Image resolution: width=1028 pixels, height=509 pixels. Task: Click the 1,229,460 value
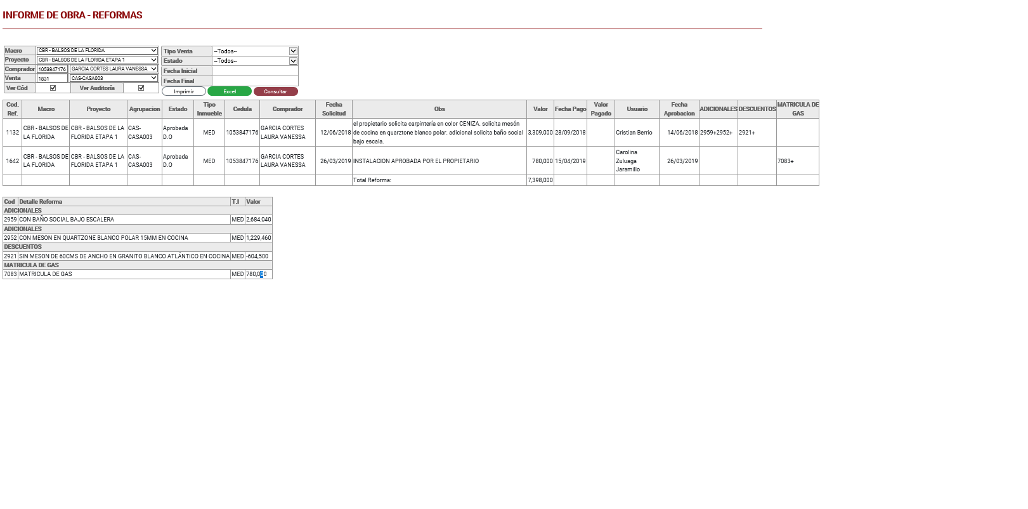tap(259, 238)
